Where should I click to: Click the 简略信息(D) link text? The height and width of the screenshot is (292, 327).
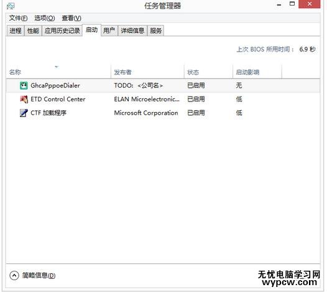pyautogui.click(x=39, y=275)
